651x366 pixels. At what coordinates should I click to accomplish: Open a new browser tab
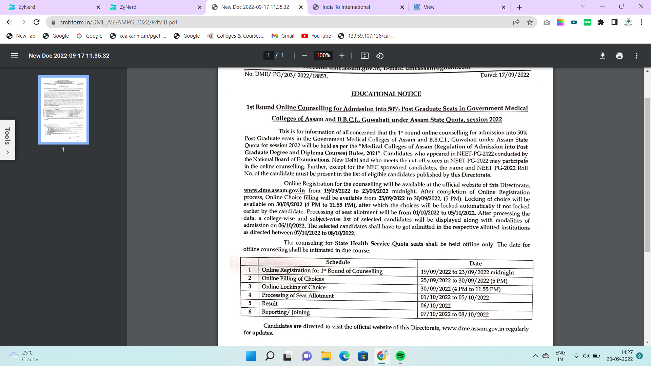point(519,7)
